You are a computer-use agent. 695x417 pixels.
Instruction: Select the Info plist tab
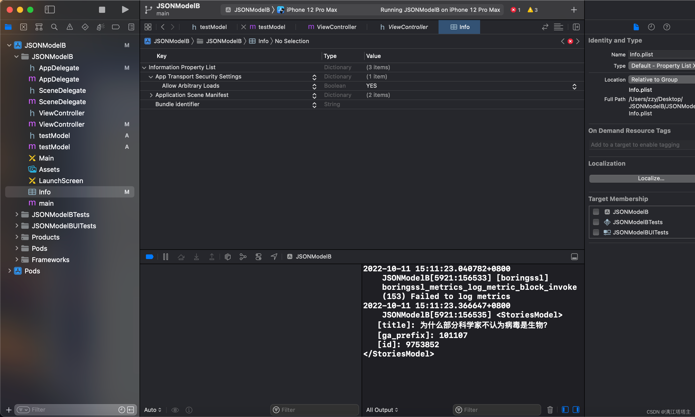[x=459, y=27]
